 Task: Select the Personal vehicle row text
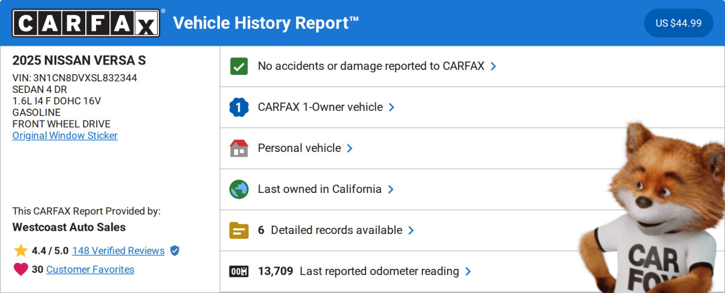[299, 148]
